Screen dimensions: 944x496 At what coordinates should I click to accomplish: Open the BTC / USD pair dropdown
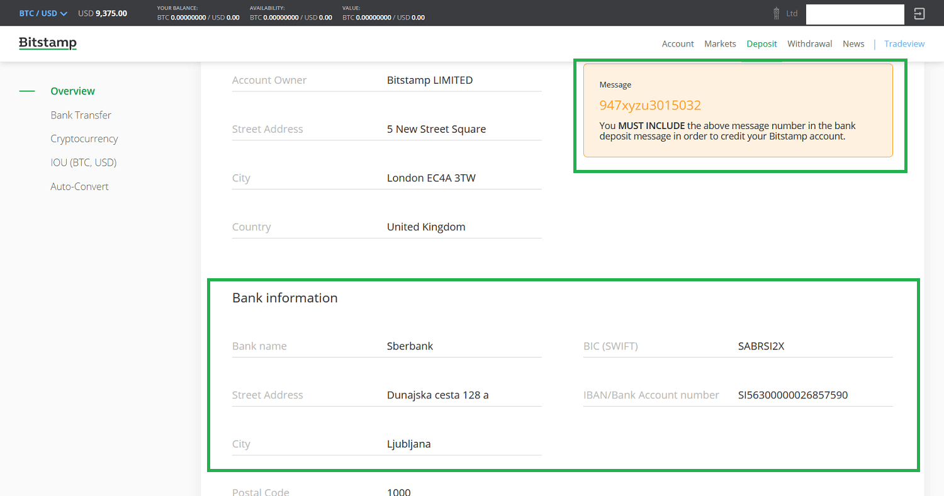43,13
